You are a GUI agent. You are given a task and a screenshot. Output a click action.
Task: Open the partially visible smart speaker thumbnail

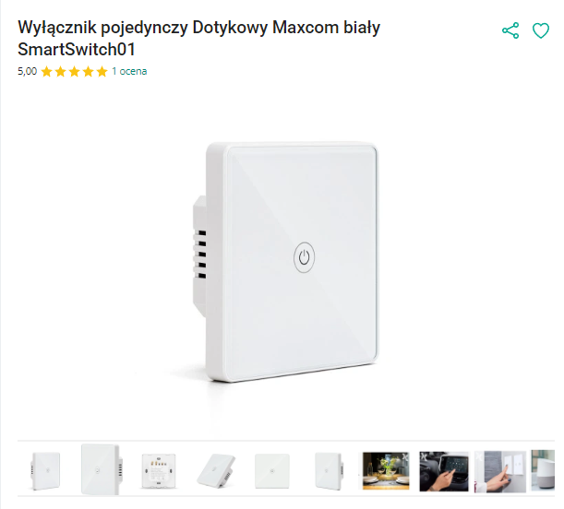[x=543, y=470]
